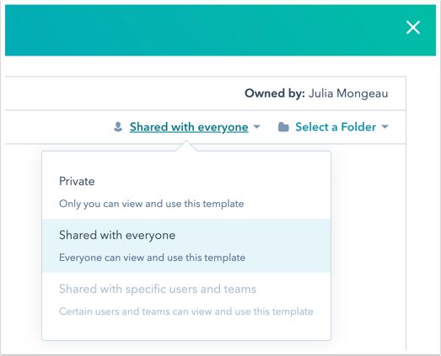
Task: Click blank area below sharing options list
Action: pyautogui.click(x=186, y=333)
